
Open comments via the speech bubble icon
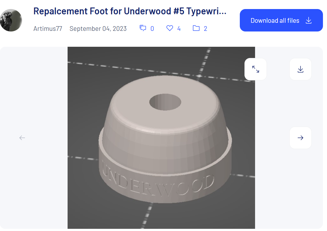point(143,28)
